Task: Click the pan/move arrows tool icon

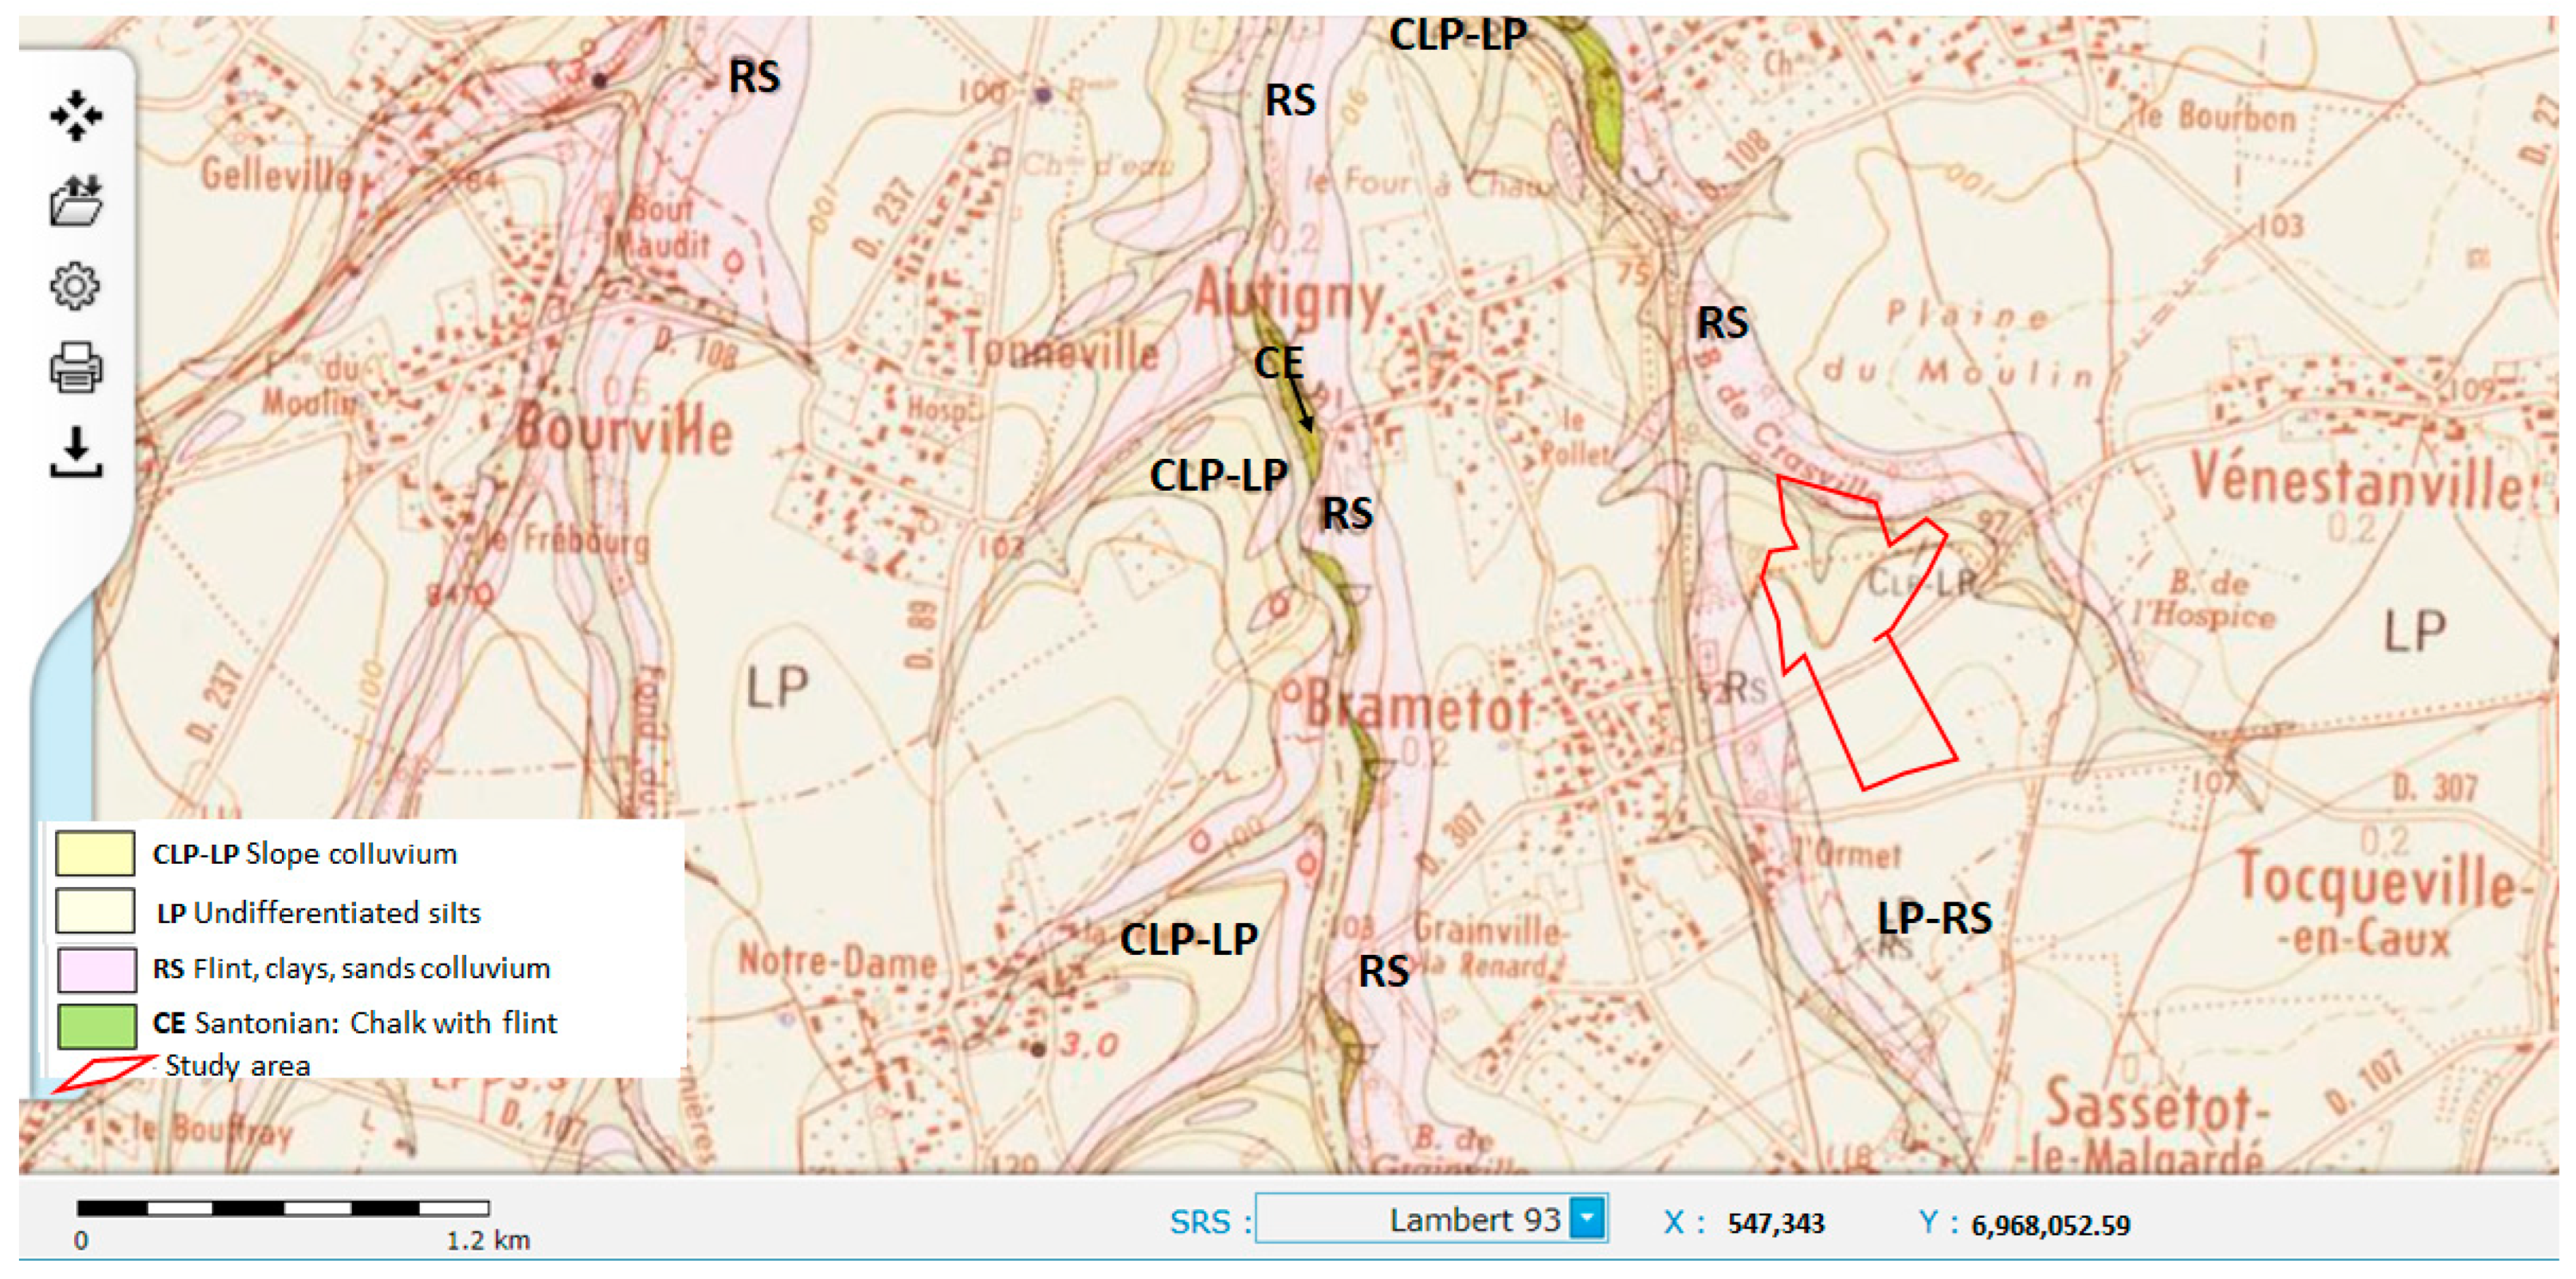Action: (76, 116)
